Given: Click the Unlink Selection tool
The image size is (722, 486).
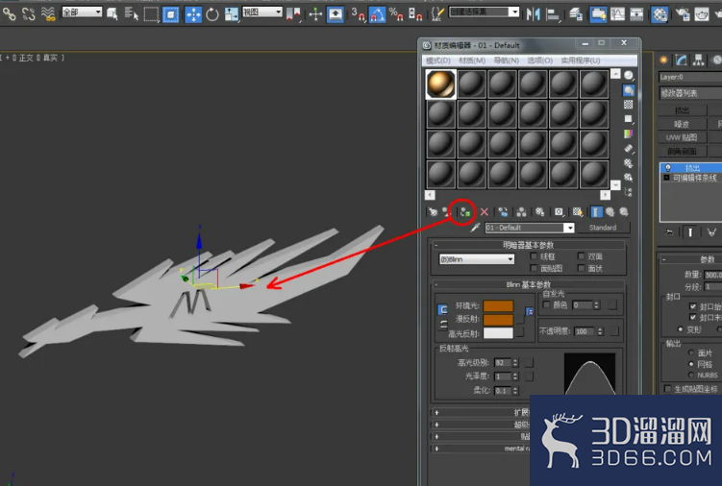Looking at the screenshot, I should (x=28, y=14).
